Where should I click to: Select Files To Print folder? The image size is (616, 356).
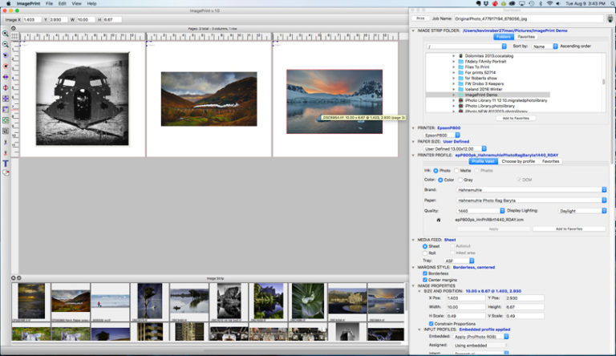pyautogui.click(x=477, y=67)
